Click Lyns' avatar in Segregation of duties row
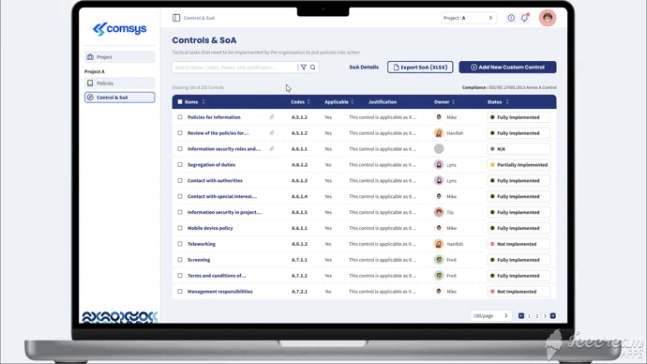This screenshot has width=647, height=364. pos(439,165)
